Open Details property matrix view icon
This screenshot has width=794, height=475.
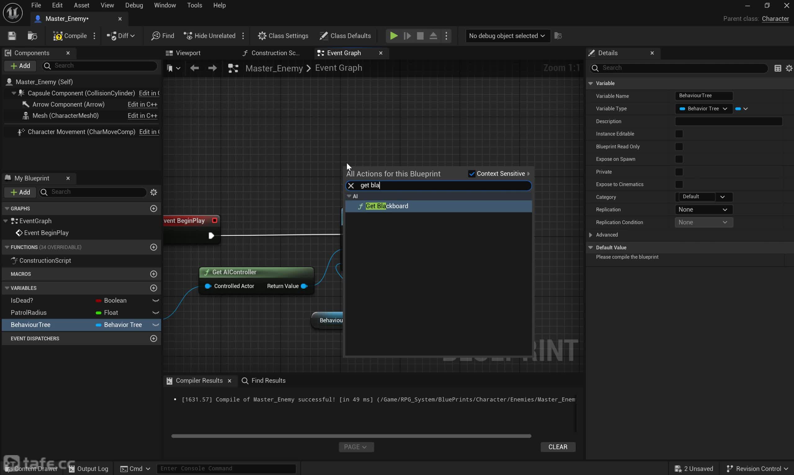[x=777, y=68]
